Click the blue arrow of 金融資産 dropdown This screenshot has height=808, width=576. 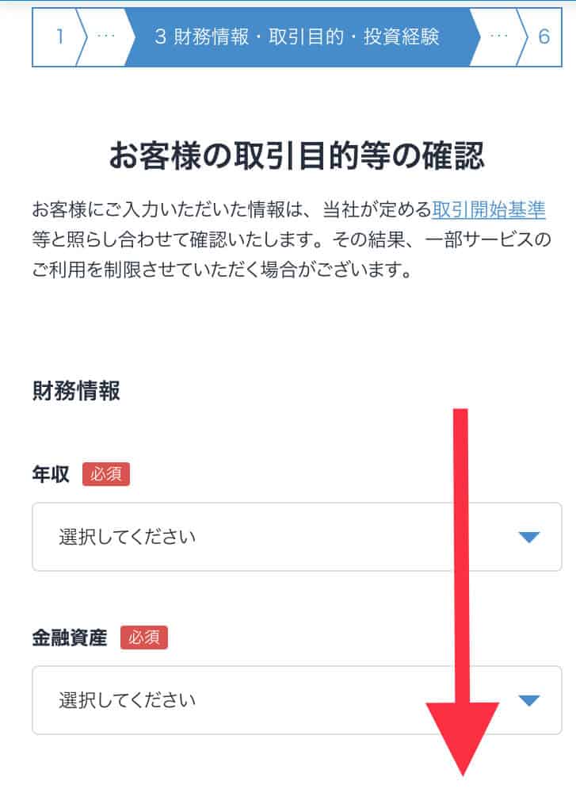tap(528, 701)
